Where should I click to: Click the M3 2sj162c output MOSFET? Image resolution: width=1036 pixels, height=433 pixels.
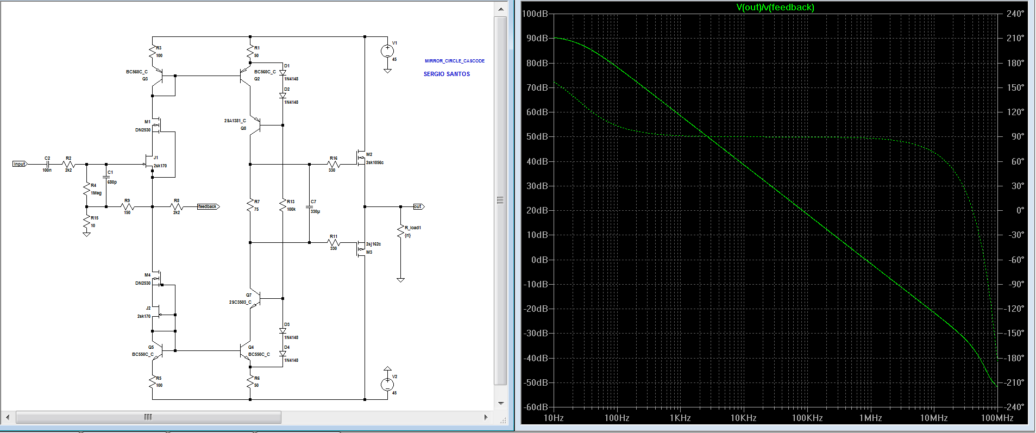click(x=360, y=248)
